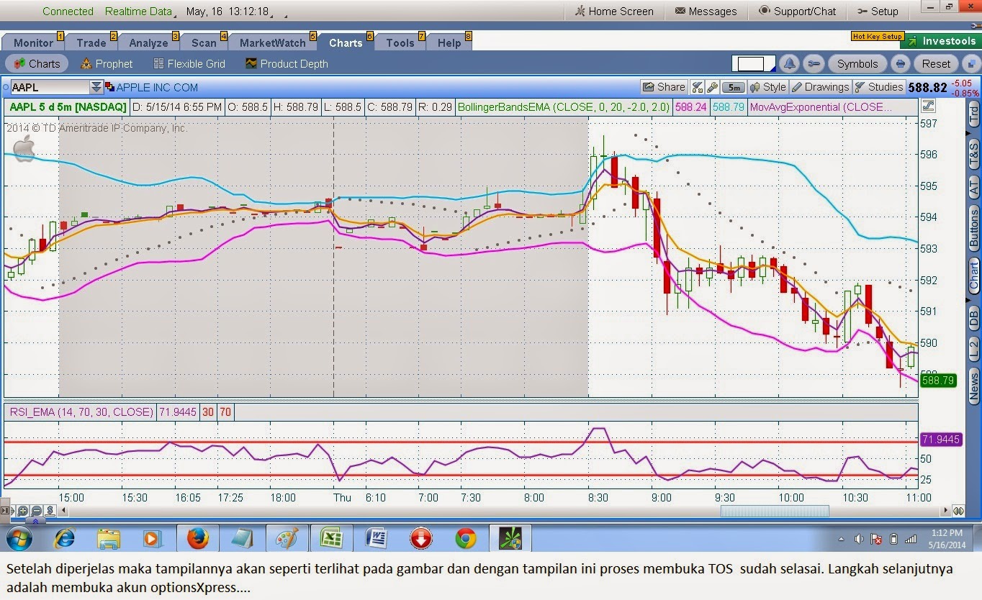Toggle the News side panel
Screen dimensions: 982x600
[973, 386]
